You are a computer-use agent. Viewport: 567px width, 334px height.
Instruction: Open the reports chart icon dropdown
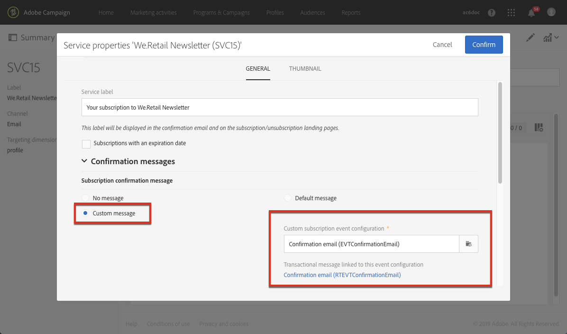[551, 37]
